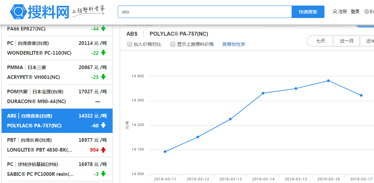374x183 pixels.
Task: Open the 注册 register link
Action: [343, 12]
